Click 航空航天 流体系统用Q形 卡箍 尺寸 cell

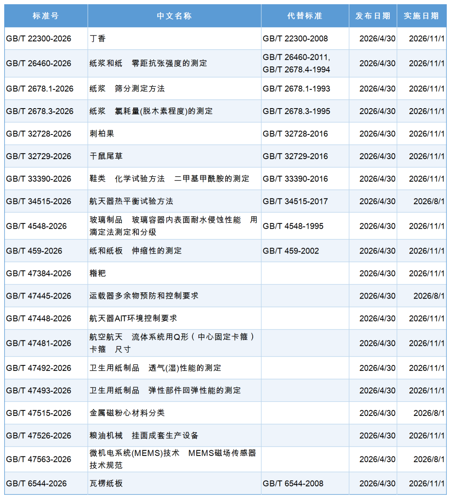pyautogui.click(x=175, y=343)
